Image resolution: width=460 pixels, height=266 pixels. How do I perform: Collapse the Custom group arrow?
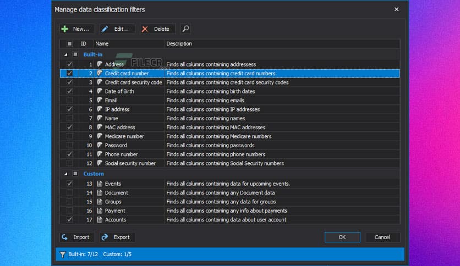pyautogui.click(x=65, y=174)
